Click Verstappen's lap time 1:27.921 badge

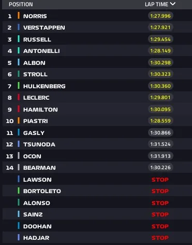[x=160, y=28]
